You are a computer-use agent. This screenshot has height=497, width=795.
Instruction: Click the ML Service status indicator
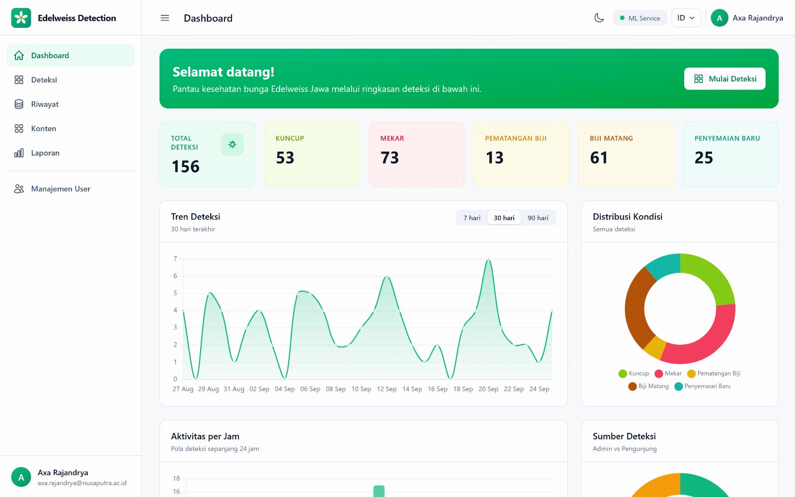(640, 18)
